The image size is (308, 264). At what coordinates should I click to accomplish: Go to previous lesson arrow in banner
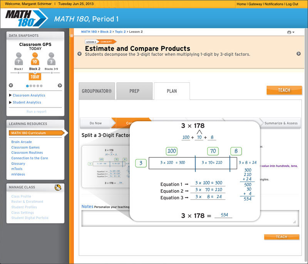tap(80, 53)
